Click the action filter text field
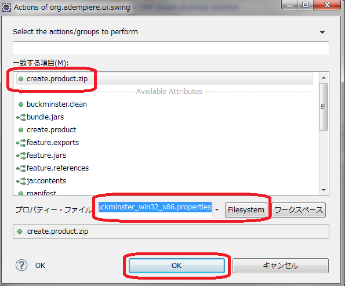Screen dimensions: 345x286 (171, 48)
